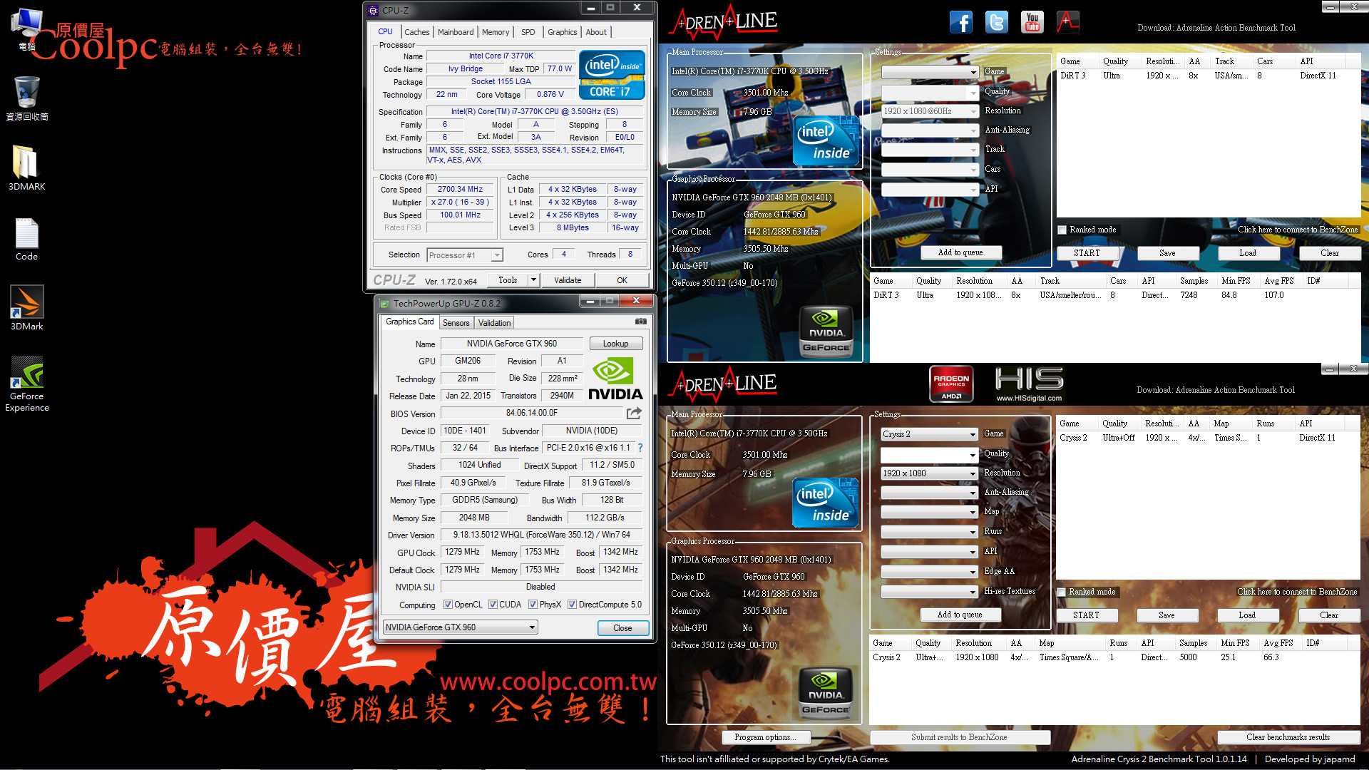Open the 3DMARK folder icon
Viewport: 1369px width, 770px height.
click(26, 168)
